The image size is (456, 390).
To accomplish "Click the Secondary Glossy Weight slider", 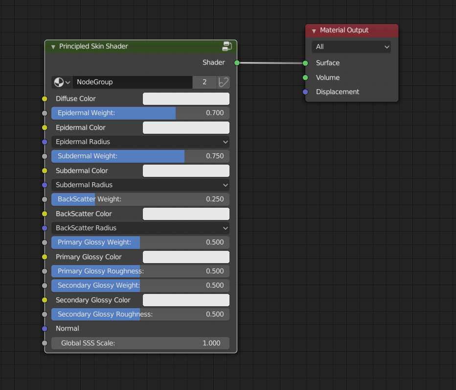I will click(x=140, y=286).
